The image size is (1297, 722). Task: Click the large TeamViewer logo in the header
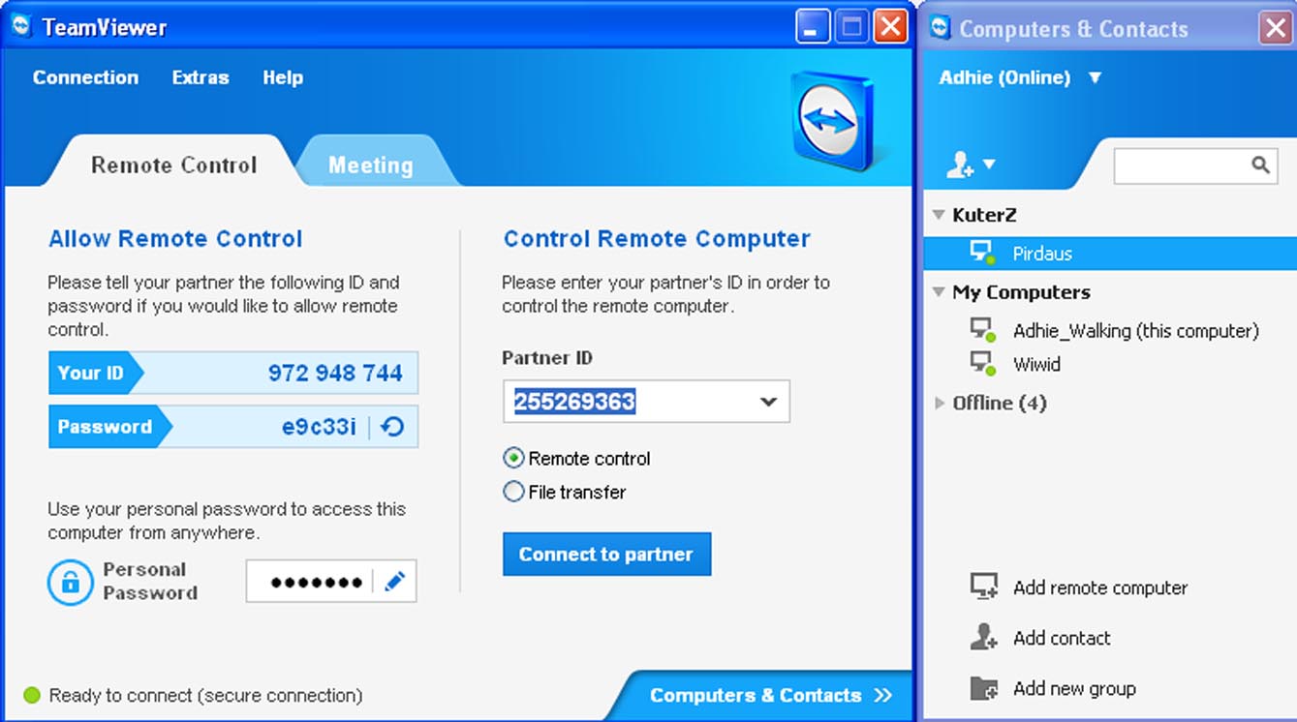click(831, 120)
